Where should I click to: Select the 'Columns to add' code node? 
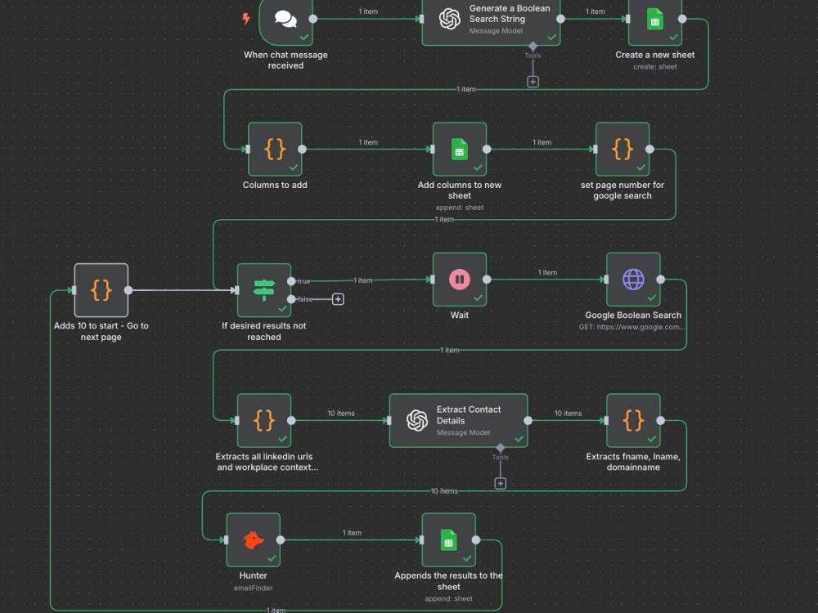point(275,149)
